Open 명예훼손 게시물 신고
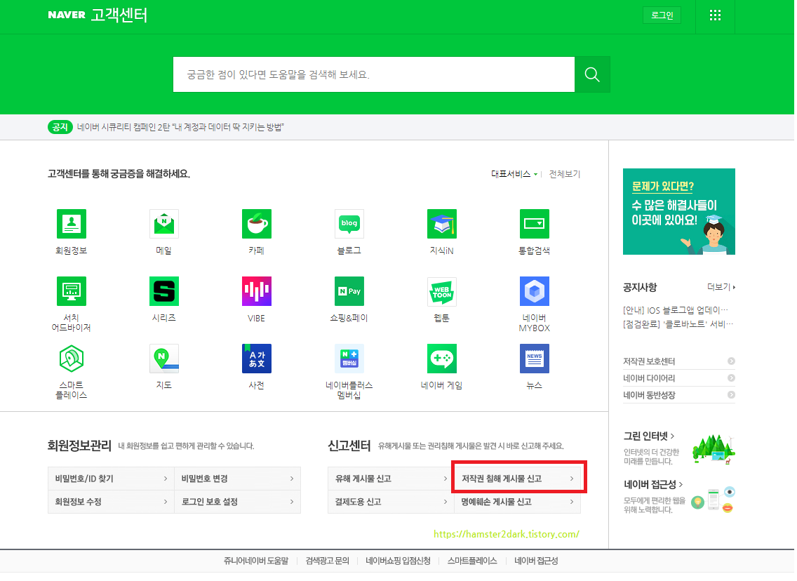The image size is (797, 581). point(518,502)
